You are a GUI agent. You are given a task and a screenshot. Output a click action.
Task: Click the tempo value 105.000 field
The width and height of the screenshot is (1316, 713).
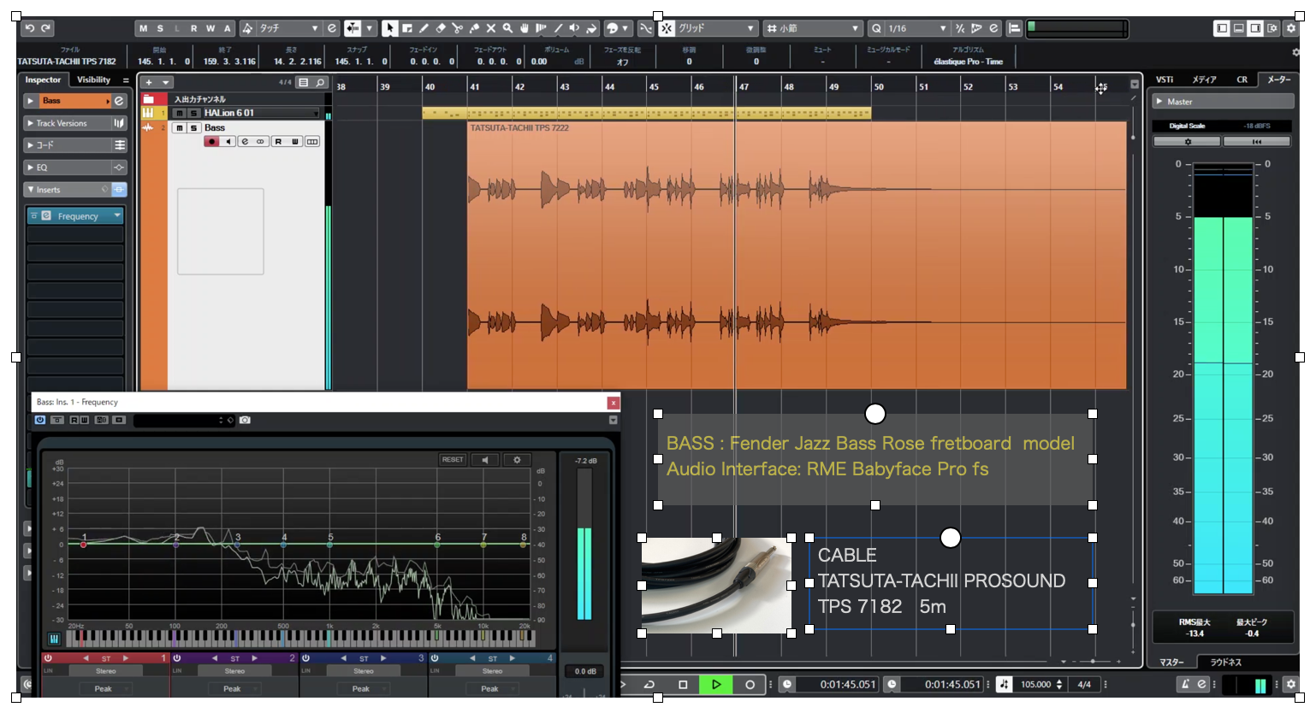pos(1035,684)
